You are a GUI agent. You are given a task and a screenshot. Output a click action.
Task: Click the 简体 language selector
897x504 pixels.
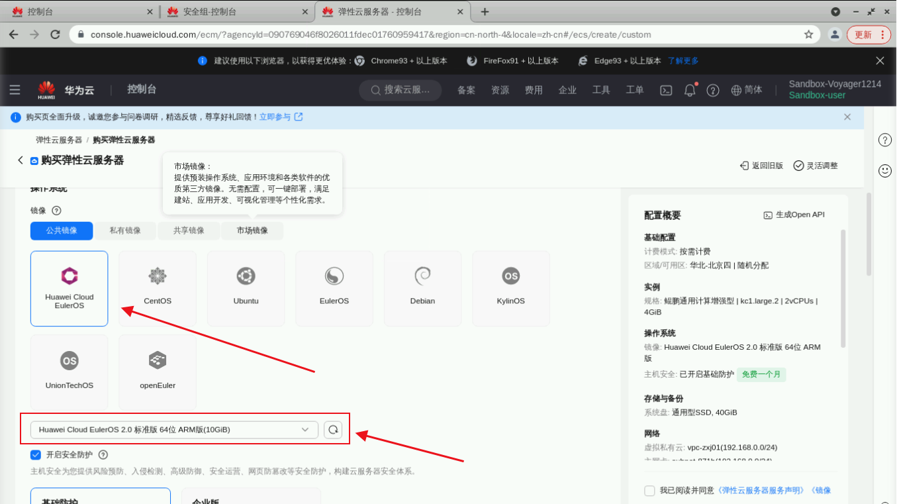[x=753, y=90]
